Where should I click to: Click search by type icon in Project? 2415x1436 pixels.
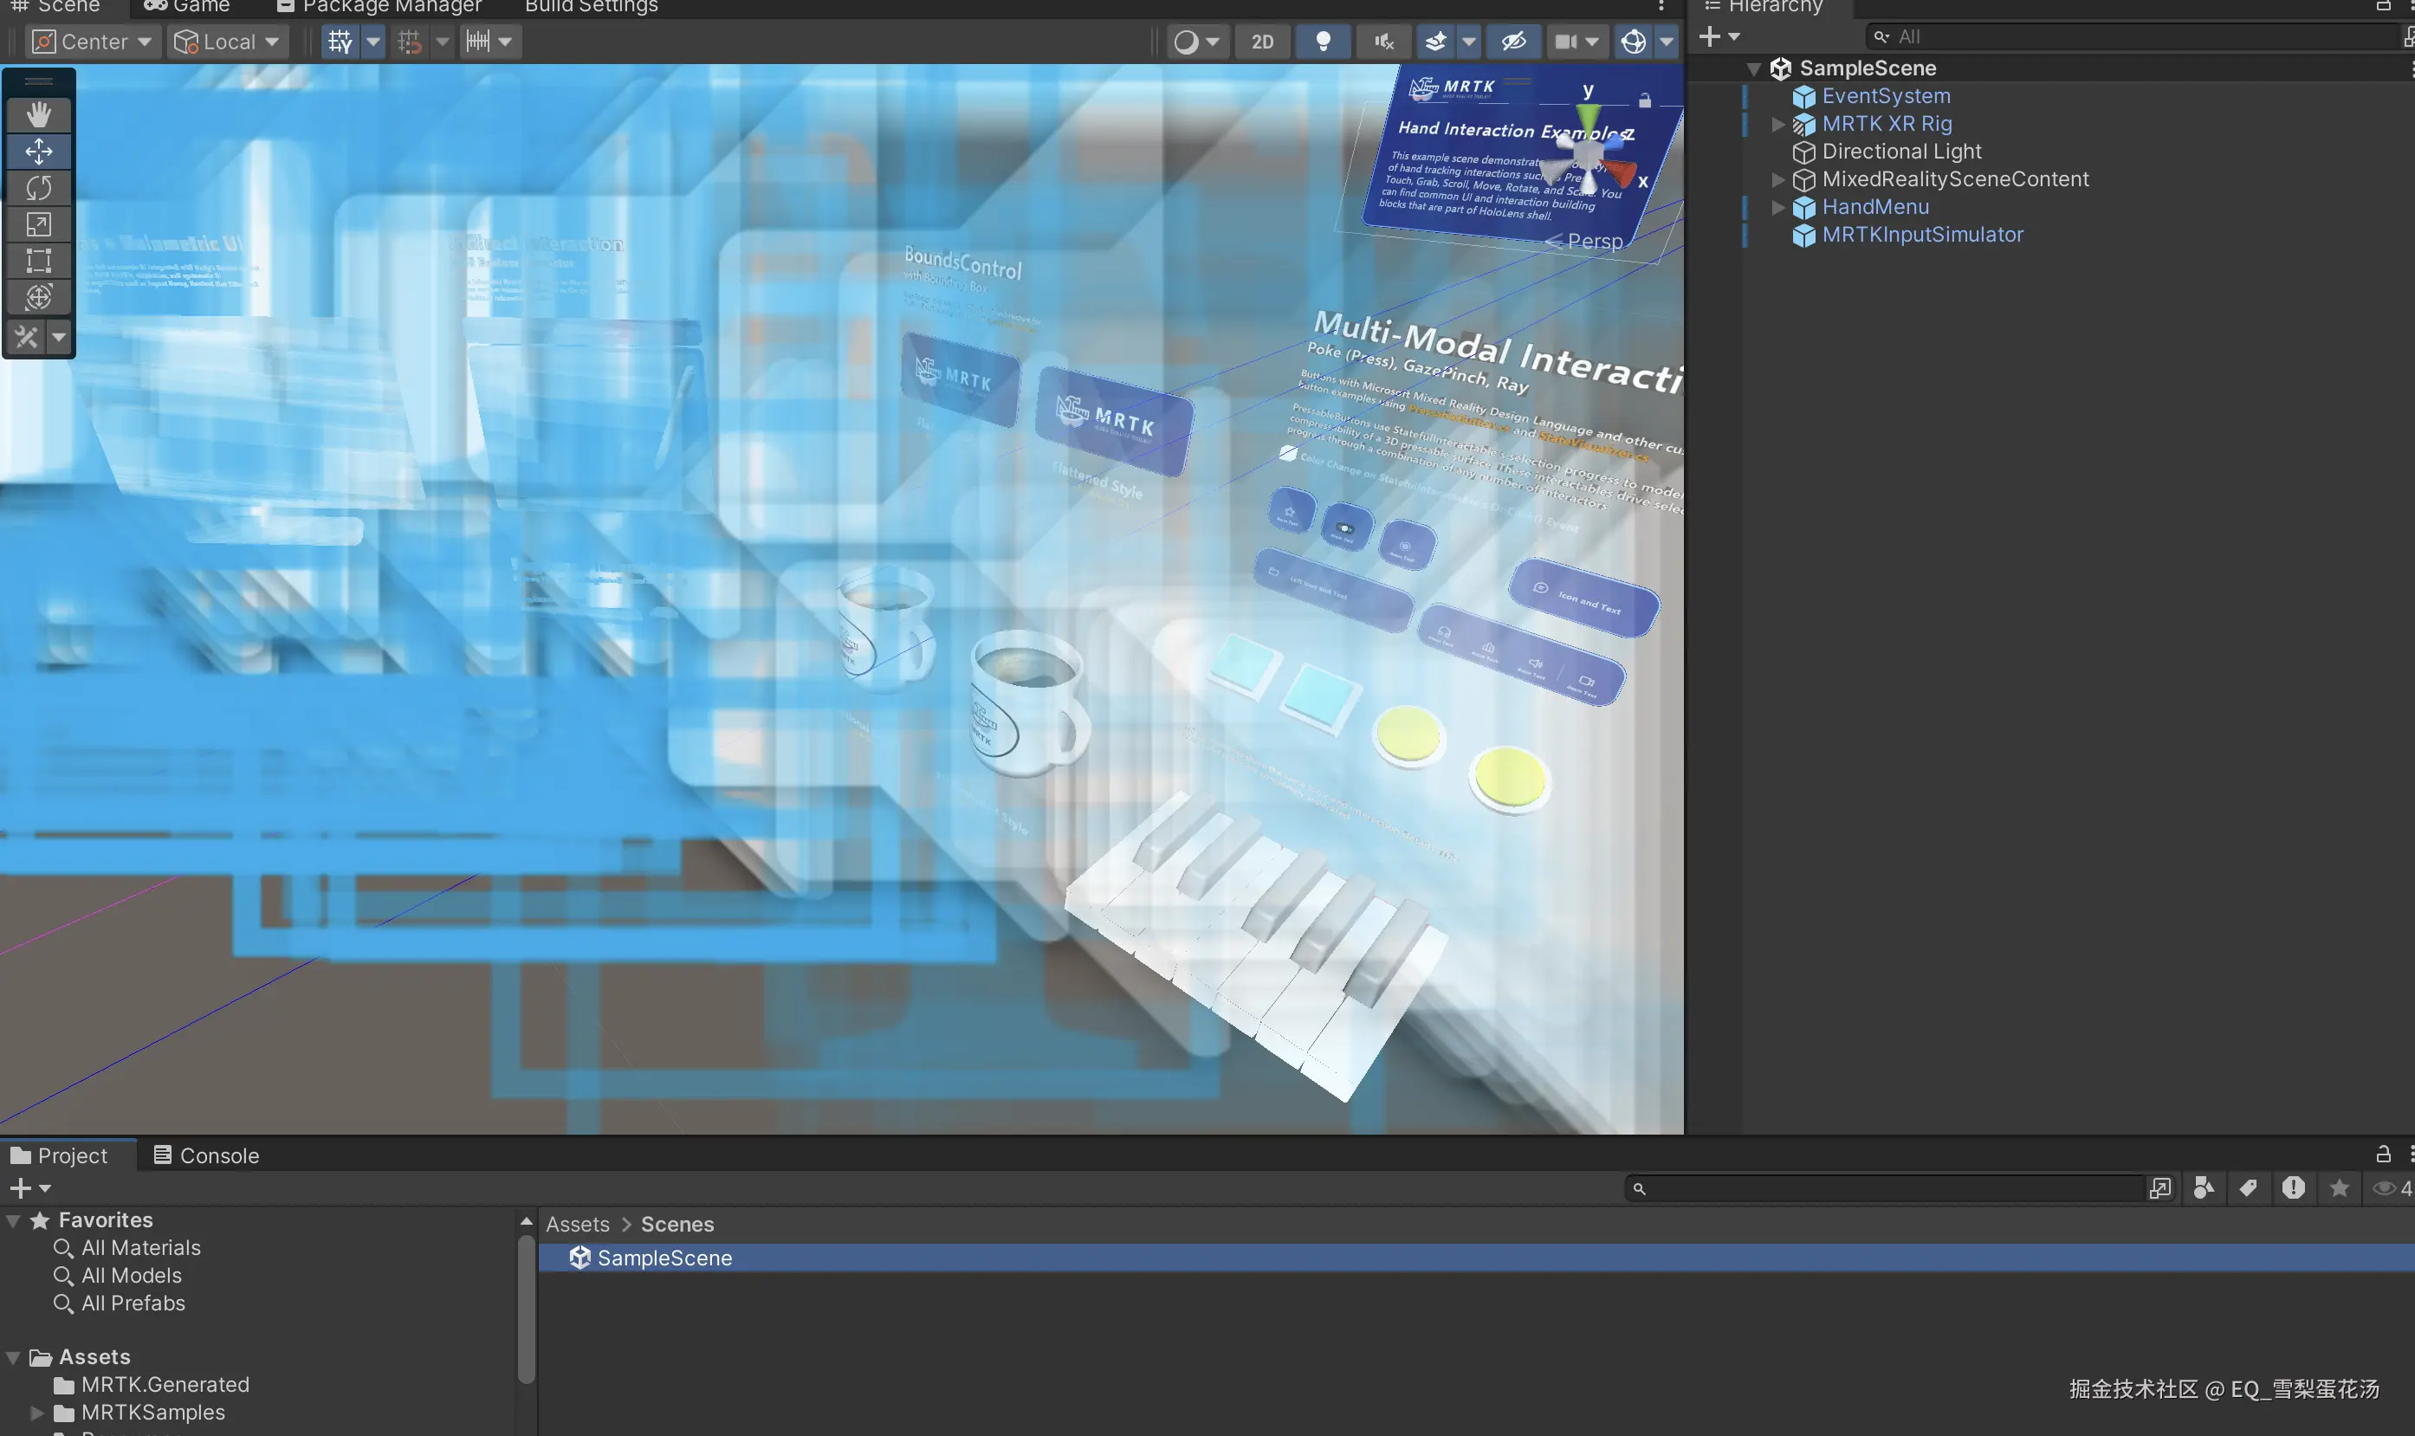point(2203,1188)
